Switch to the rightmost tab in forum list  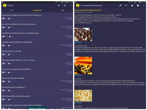pos(63,10)
